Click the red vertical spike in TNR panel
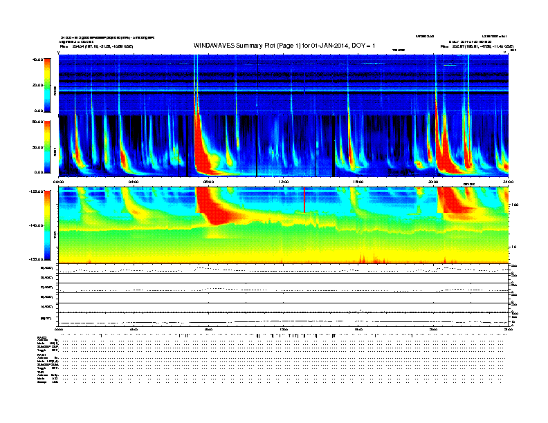Viewport: 548px width, 423px height. pyautogui.click(x=304, y=200)
